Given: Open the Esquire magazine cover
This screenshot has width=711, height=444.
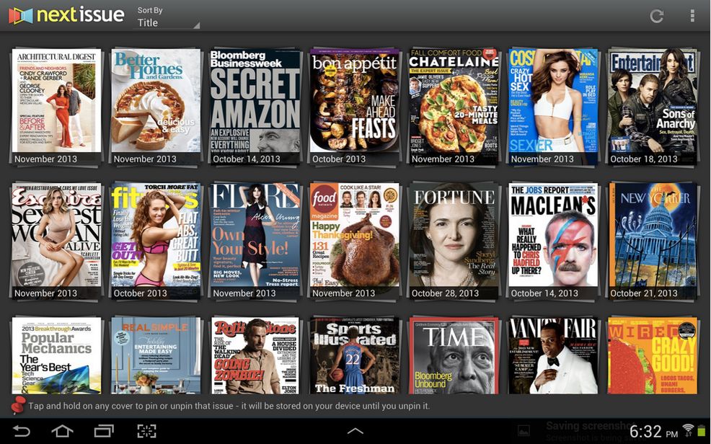Looking at the screenshot, I should 56,241.
